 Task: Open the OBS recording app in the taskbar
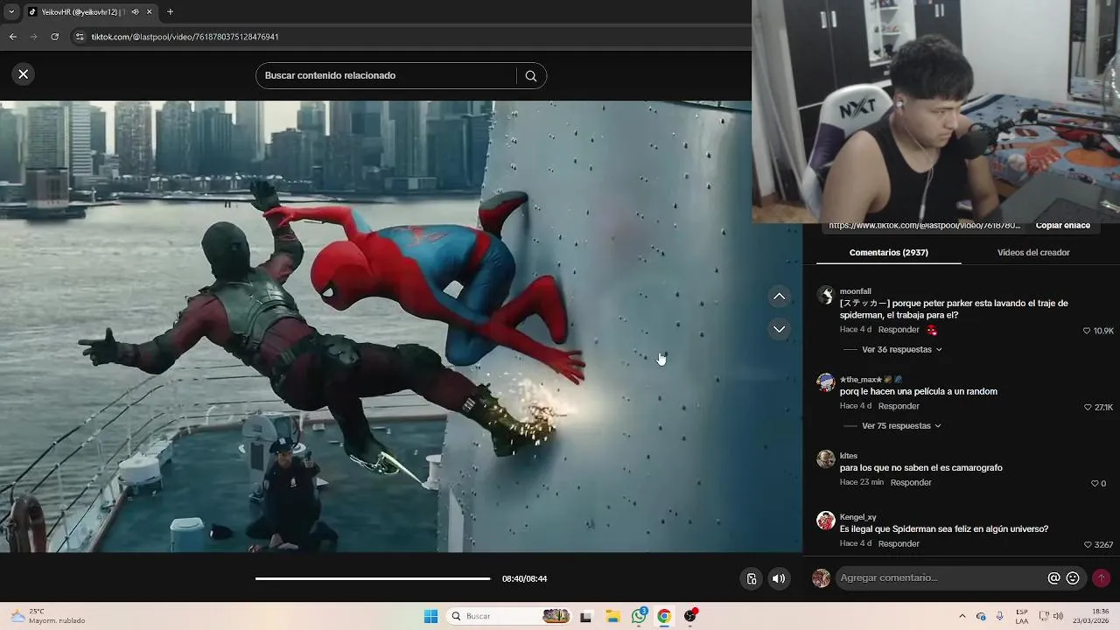click(x=690, y=616)
